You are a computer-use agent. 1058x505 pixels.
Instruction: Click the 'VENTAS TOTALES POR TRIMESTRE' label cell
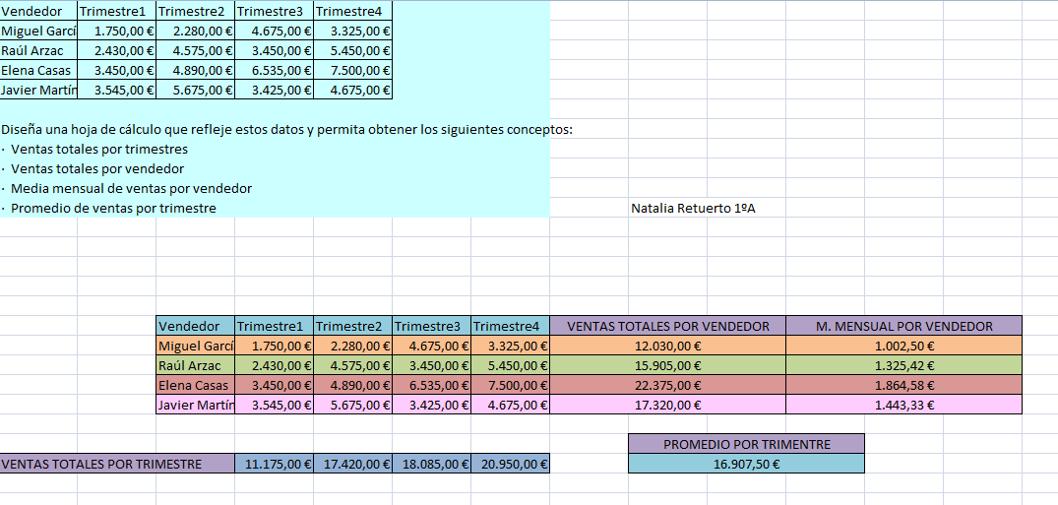point(115,464)
